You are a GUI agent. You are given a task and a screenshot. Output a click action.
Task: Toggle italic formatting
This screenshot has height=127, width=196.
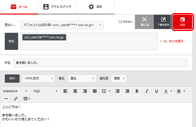click(147, 91)
